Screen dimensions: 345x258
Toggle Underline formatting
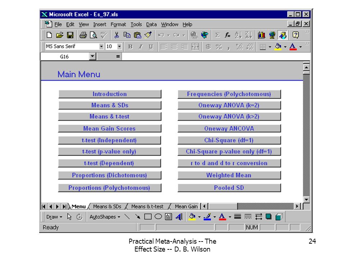click(x=151, y=47)
